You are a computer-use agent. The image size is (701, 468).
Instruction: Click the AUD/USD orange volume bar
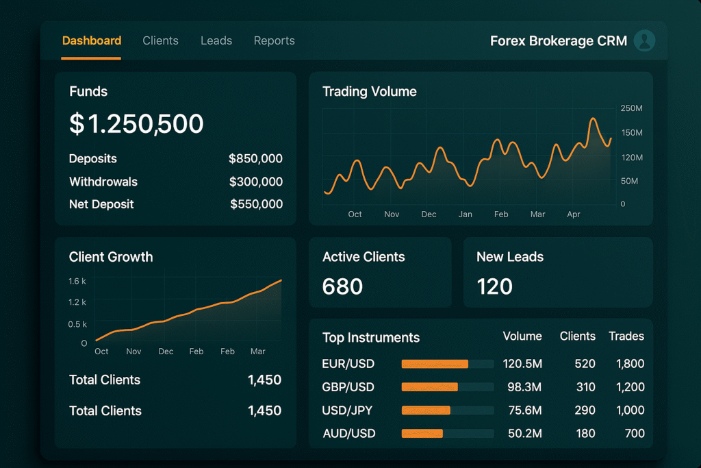422,434
